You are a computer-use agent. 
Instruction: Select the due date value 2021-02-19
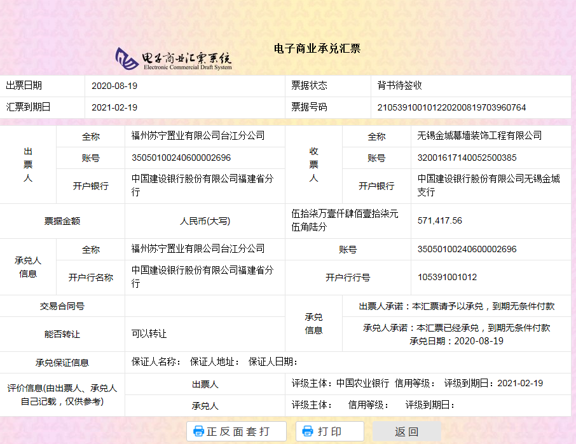pos(114,107)
